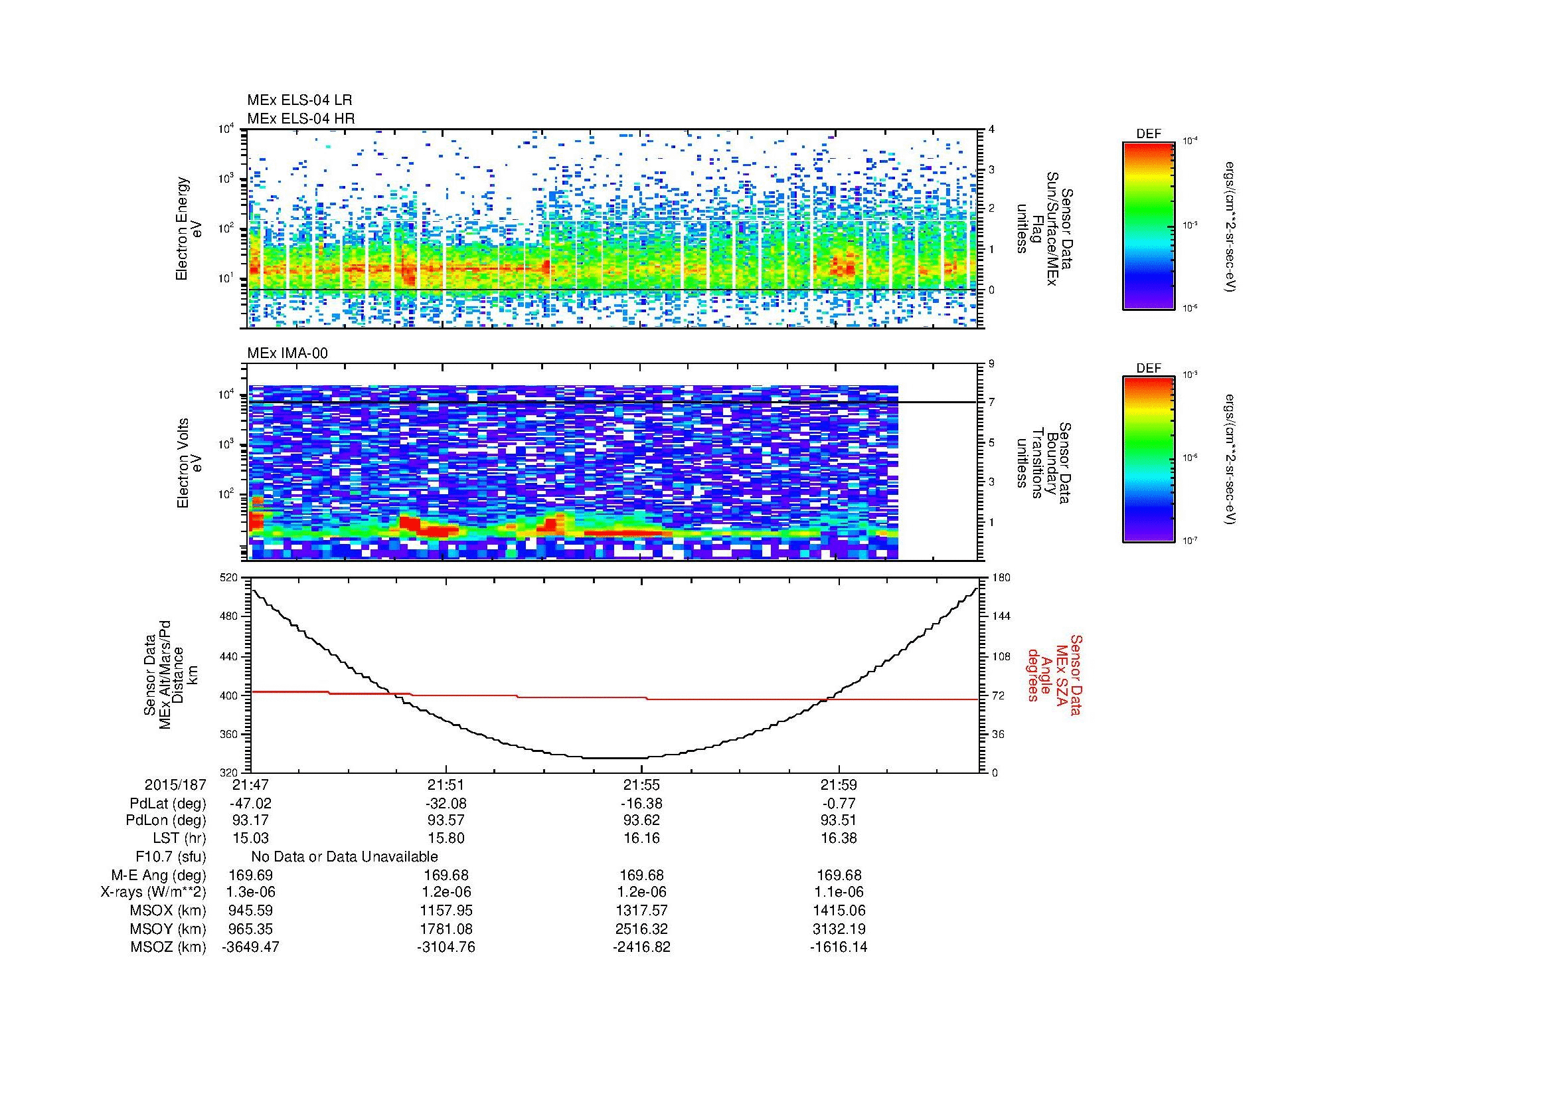Click the 'LST (hr)' row label
Screen dimensions: 1553x1098
coord(179,838)
